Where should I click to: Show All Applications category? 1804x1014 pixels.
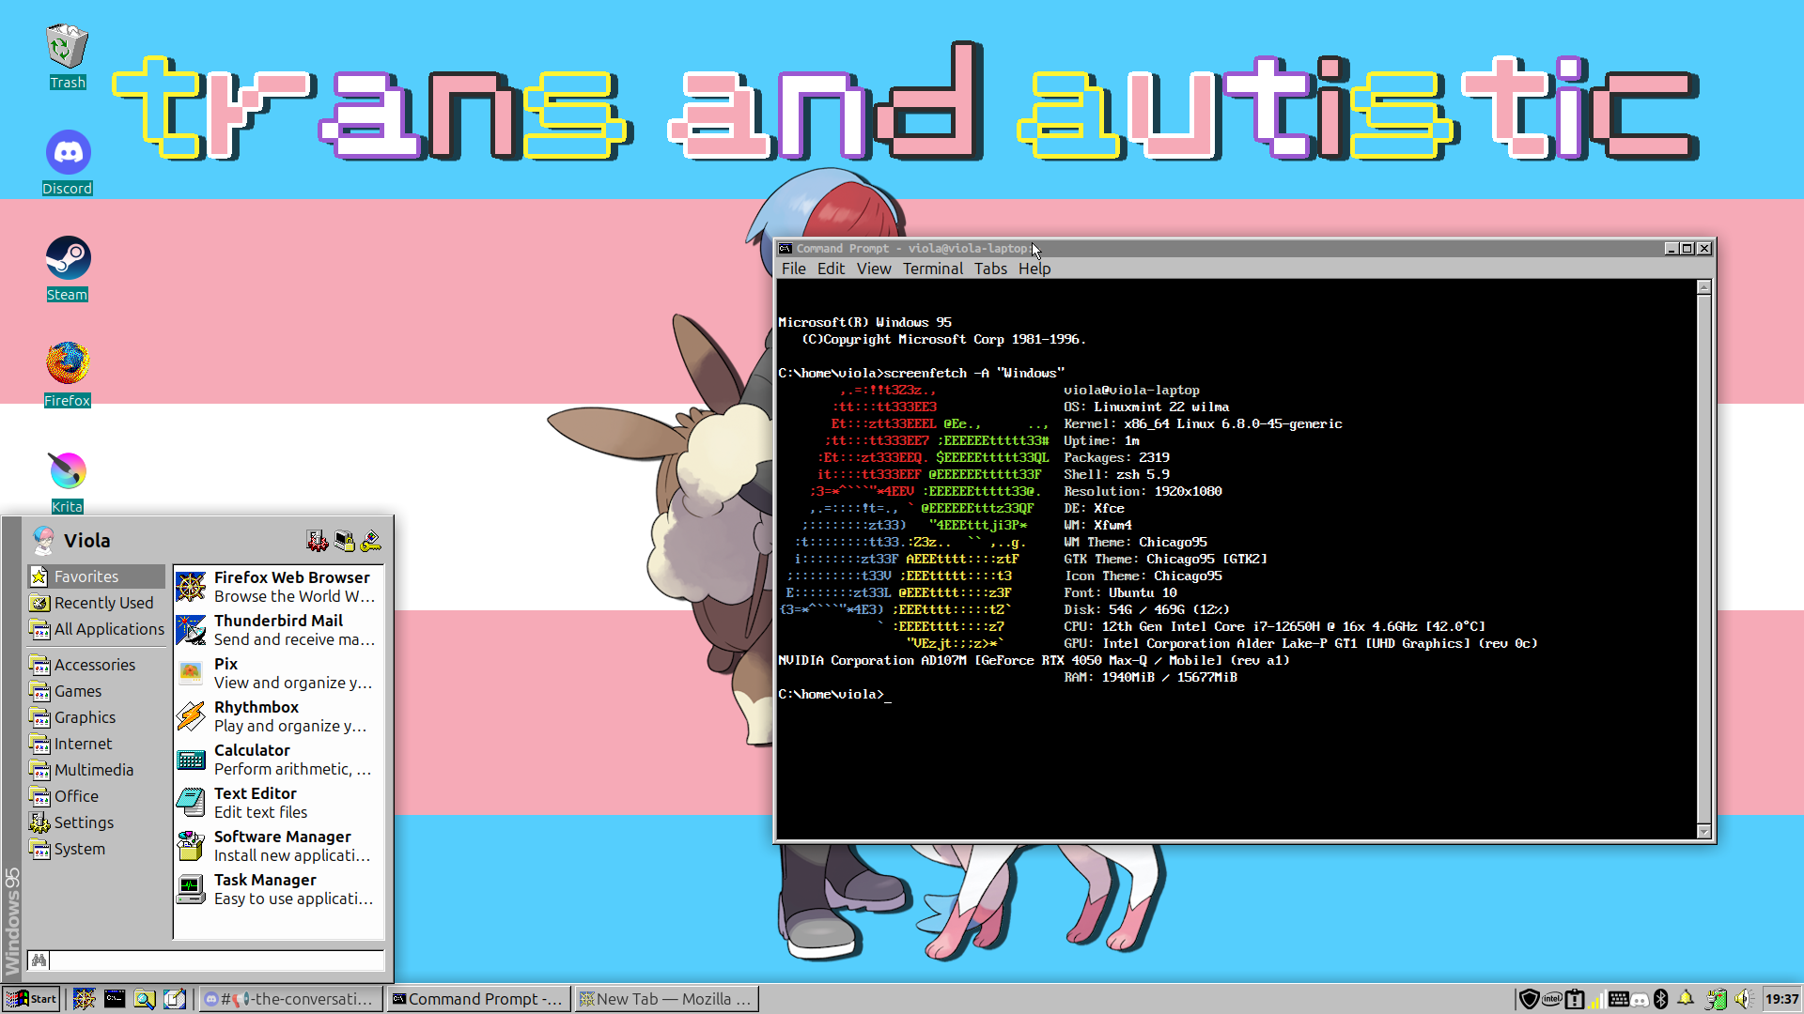pos(97,629)
